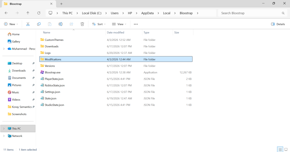The image size is (290, 152).
Task: Unpin Documents using its pin icon
Action: pos(33,78)
